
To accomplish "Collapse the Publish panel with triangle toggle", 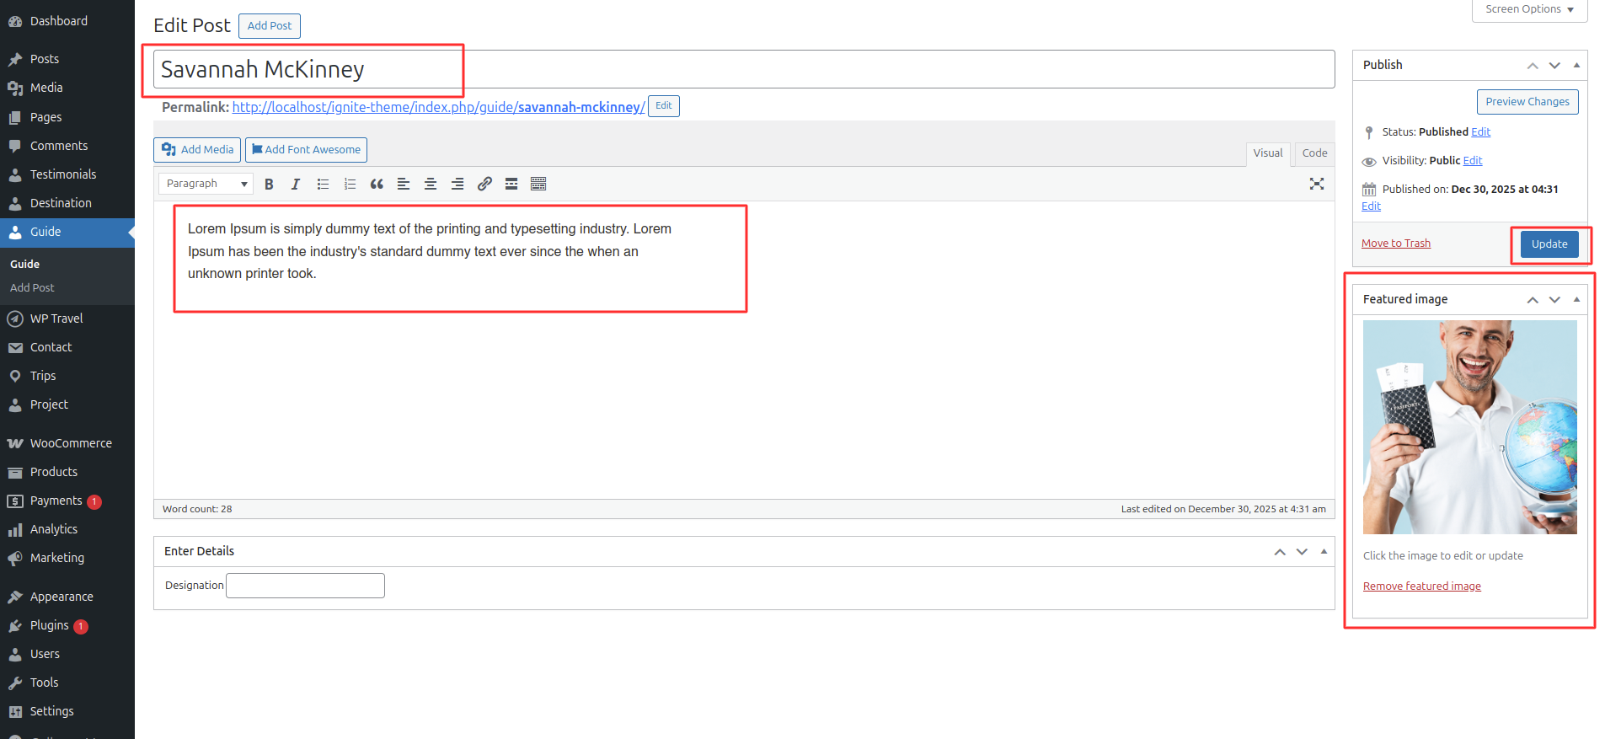I will [1576, 65].
